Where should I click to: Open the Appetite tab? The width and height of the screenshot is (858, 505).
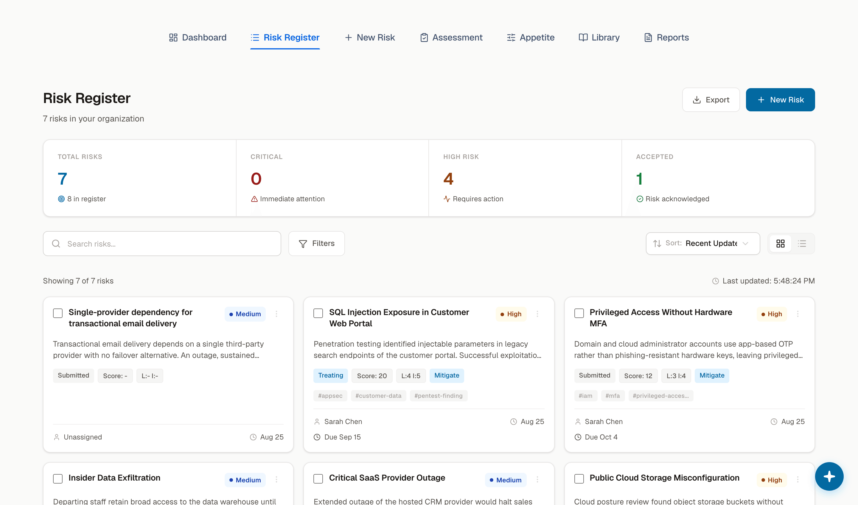click(531, 38)
